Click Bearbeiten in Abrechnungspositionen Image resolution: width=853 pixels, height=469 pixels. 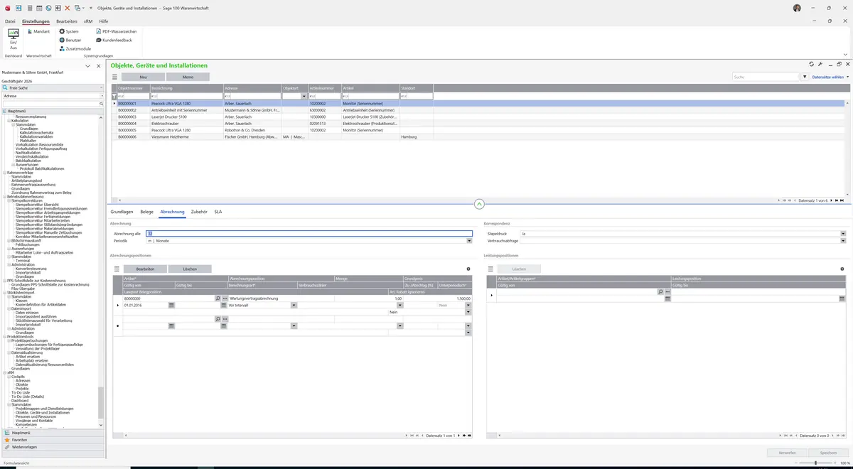click(x=145, y=269)
